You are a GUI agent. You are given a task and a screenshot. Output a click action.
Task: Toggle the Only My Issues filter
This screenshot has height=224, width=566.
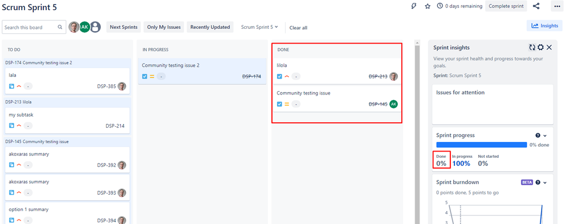(164, 27)
